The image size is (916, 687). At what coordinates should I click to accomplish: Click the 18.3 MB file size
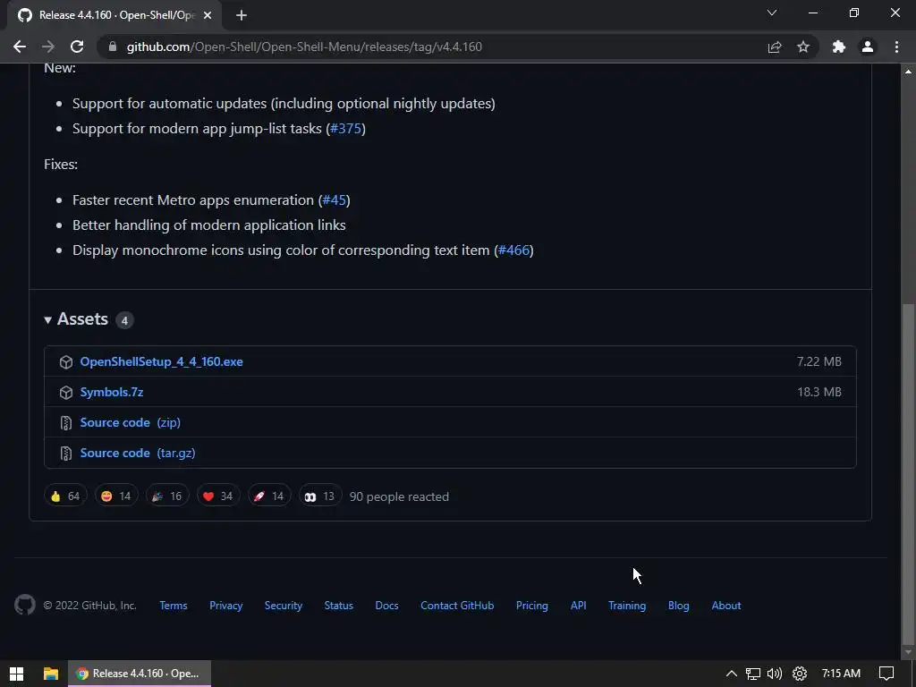point(819,392)
